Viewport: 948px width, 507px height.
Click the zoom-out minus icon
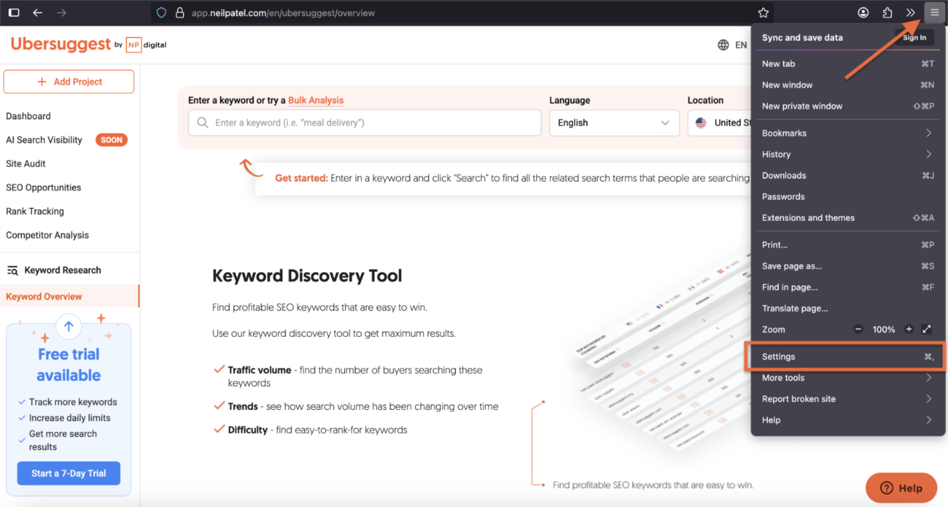858,329
